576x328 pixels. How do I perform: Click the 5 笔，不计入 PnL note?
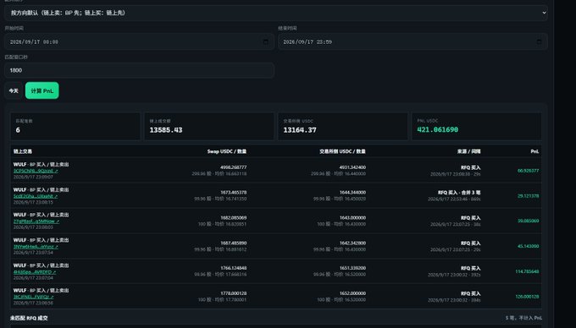(523, 318)
